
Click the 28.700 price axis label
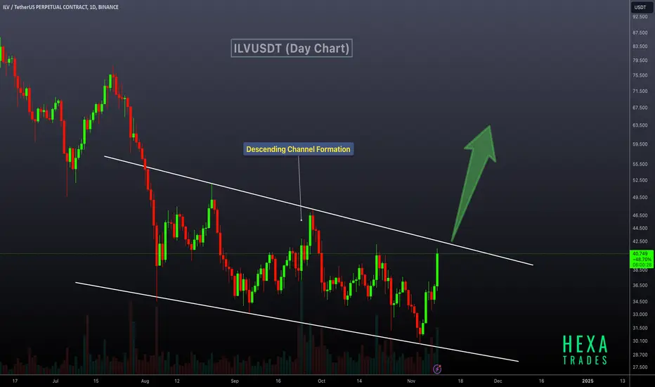(640, 355)
